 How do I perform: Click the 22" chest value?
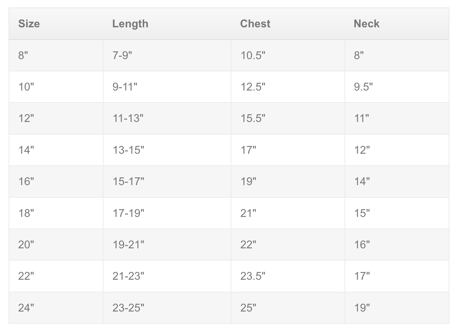pos(248,245)
